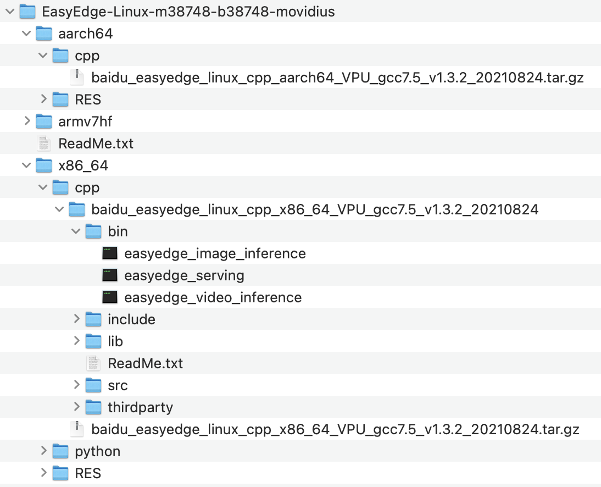Click the lib folder icon
The height and width of the screenshot is (487, 601).
(93, 341)
